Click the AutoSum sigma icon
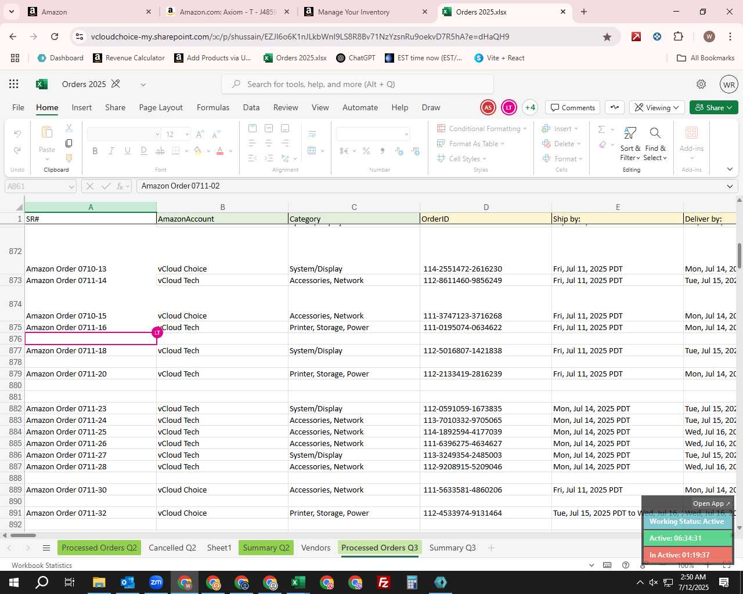 602,129
